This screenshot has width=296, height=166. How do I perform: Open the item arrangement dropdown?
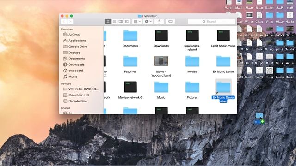[137, 22]
